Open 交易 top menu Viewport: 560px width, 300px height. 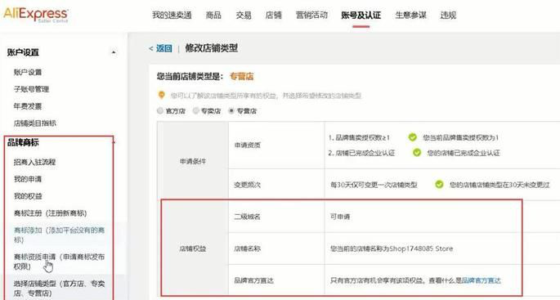point(244,15)
